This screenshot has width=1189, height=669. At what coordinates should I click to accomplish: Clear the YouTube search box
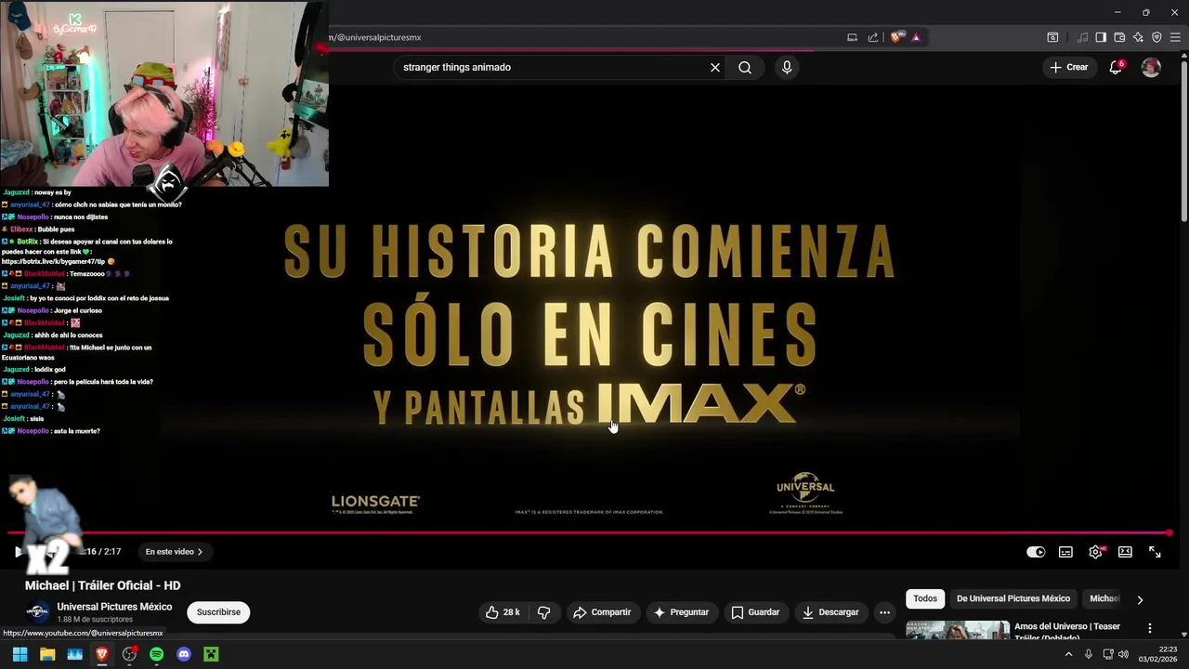click(715, 67)
